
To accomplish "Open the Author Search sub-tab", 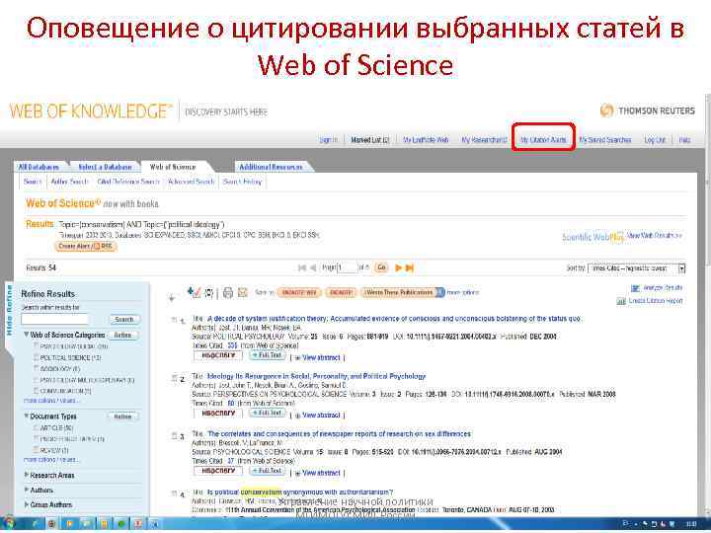I will click(x=69, y=182).
